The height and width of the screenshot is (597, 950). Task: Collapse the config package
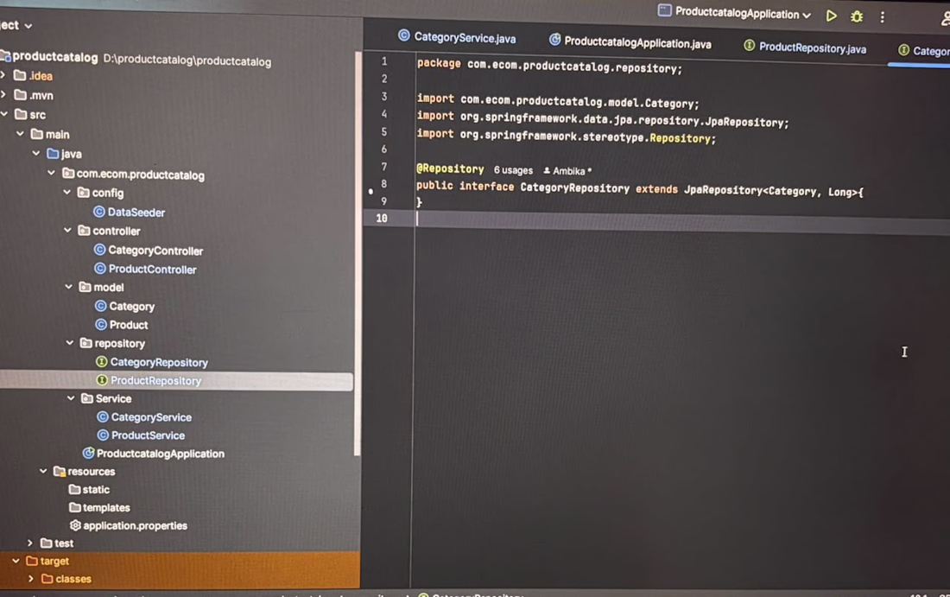tap(67, 192)
